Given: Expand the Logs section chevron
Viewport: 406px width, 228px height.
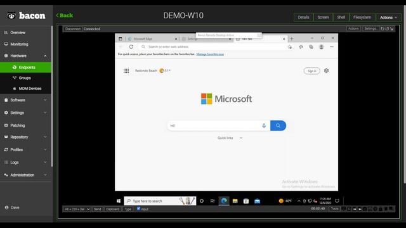Looking at the screenshot, I should click(45, 162).
